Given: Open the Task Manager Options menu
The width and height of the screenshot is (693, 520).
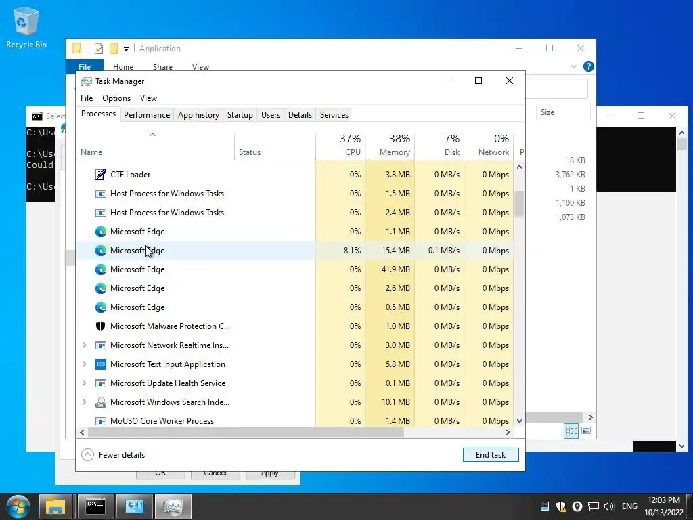Looking at the screenshot, I should click(x=116, y=98).
